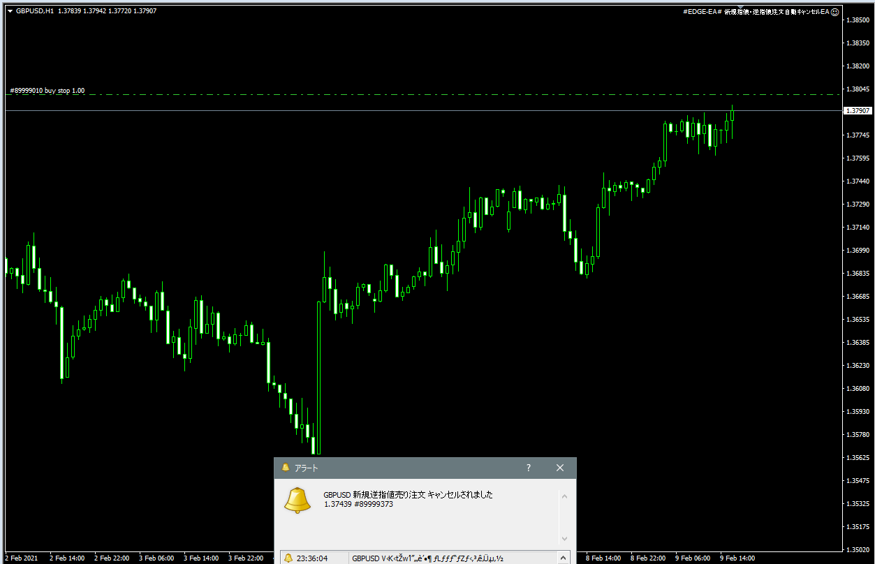Open the chart menu triangle beside GBPUSD,H1

[10, 11]
